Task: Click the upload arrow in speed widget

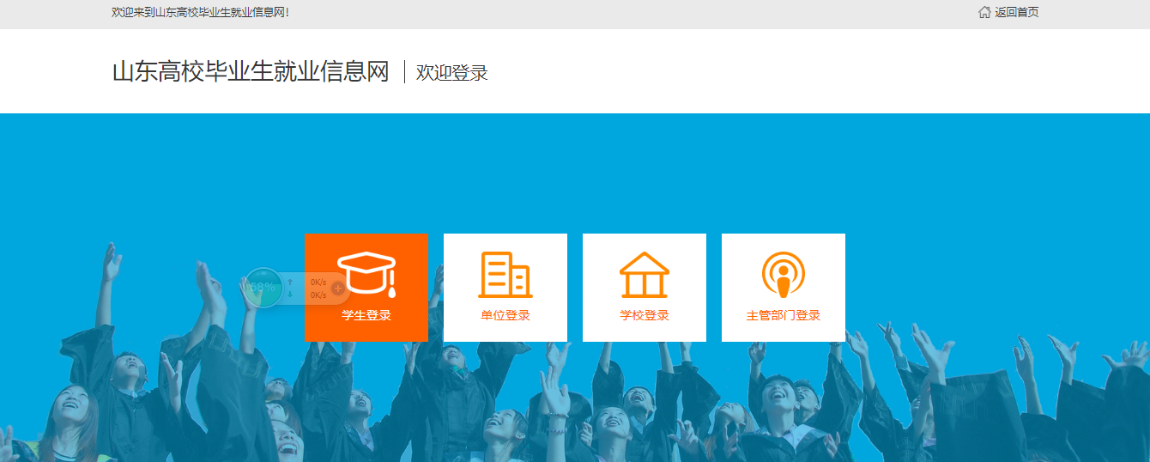Action: pyautogui.click(x=290, y=282)
